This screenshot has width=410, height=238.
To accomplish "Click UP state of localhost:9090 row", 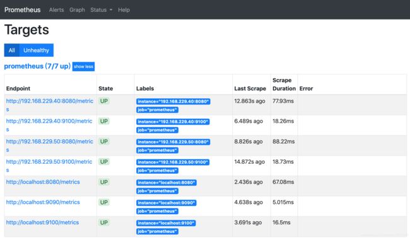I will point(104,202).
